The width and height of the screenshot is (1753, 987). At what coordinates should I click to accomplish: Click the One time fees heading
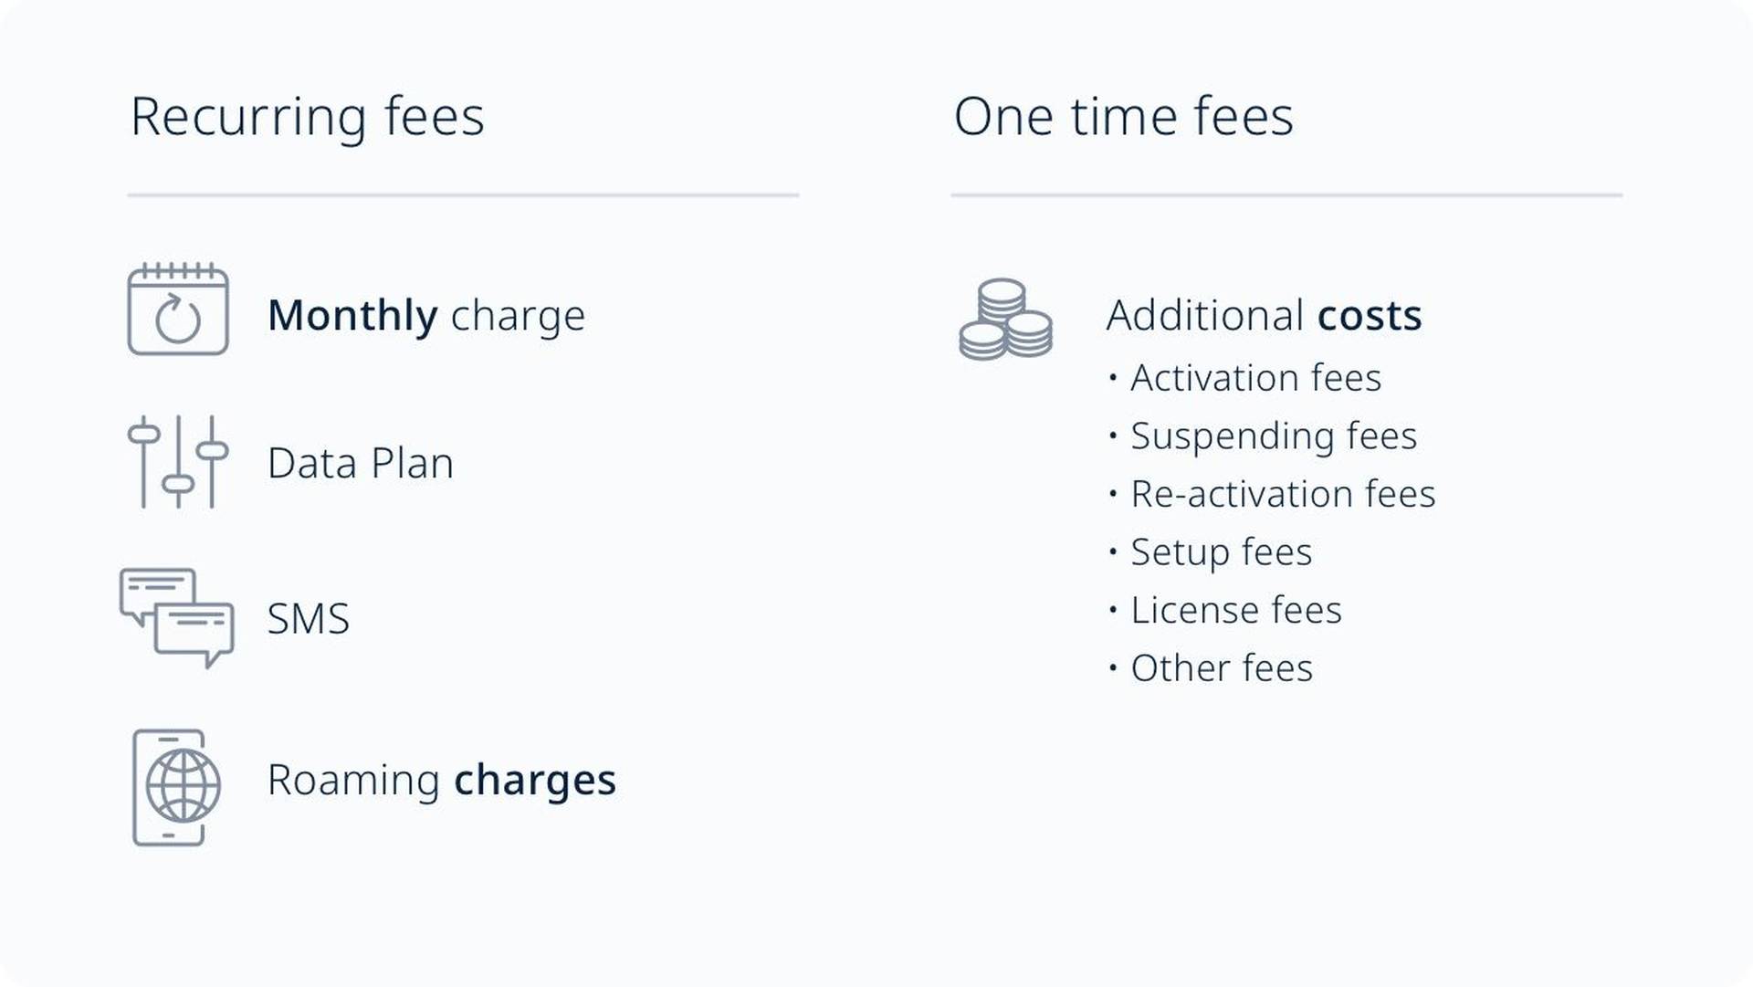pos(1124,117)
